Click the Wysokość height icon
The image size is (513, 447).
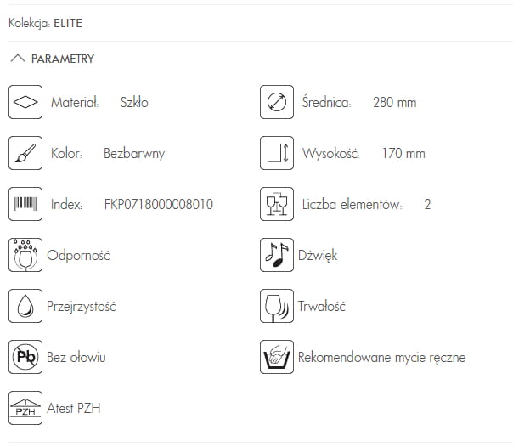276,154
